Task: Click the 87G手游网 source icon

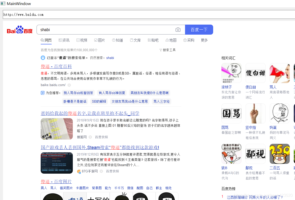Action: (x=79, y=171)
